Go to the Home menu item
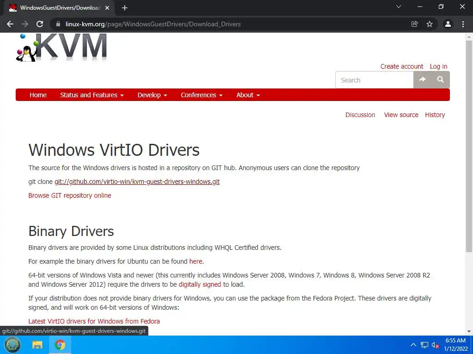This screenshot has height=354, width=473. [x=38, y=95]
